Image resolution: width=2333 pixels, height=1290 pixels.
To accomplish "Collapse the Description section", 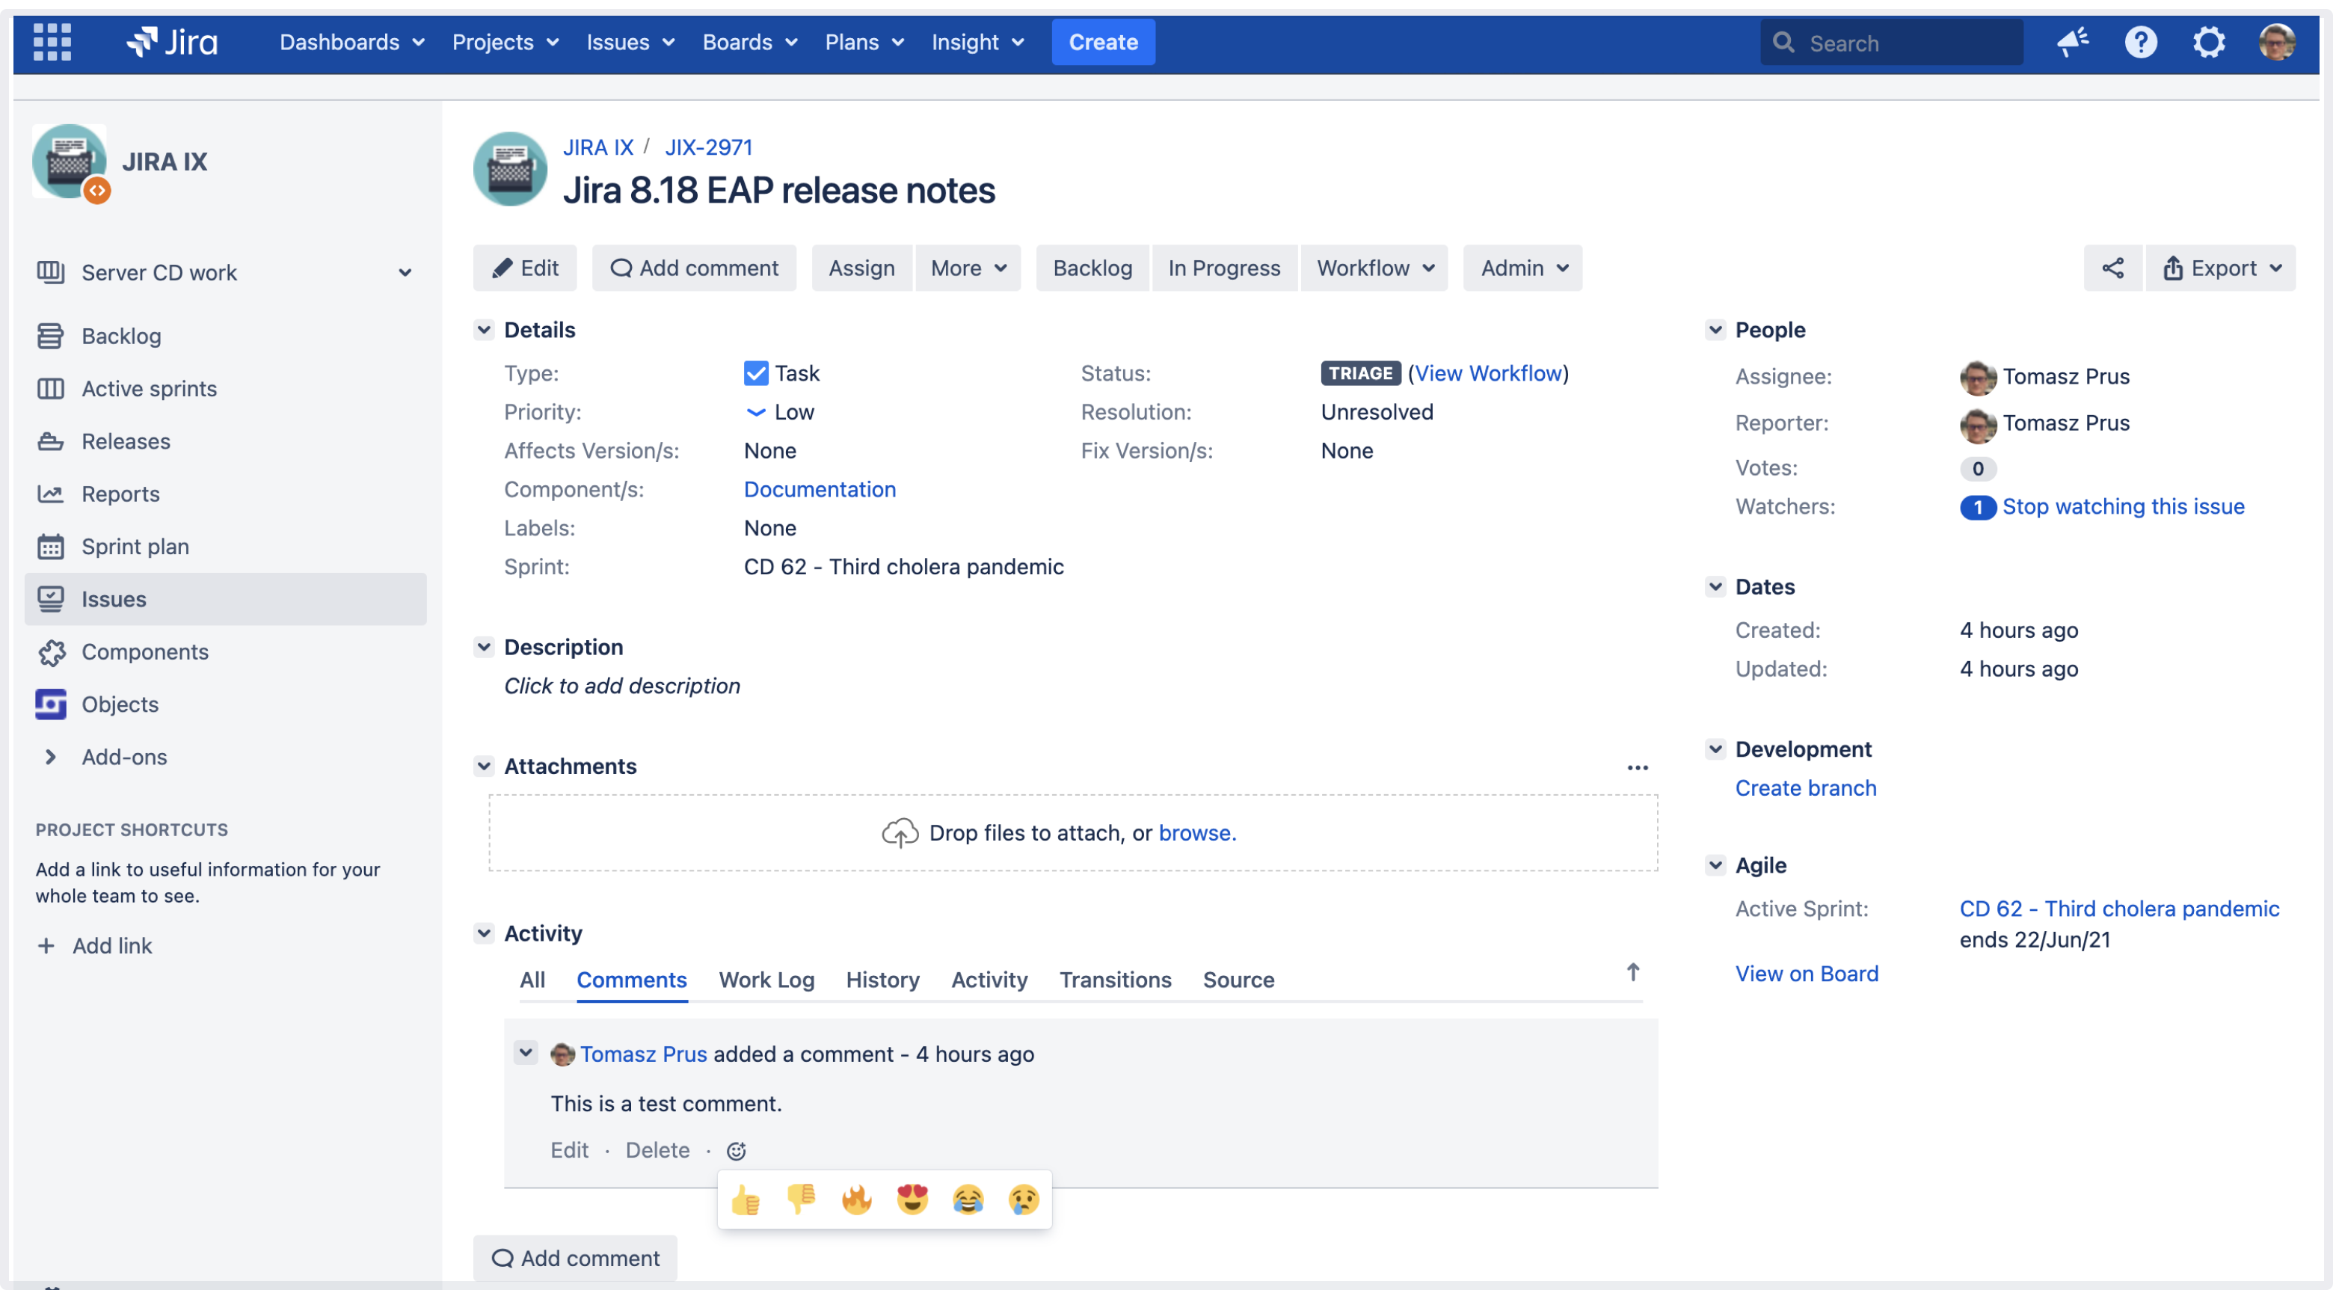I will [x=484, y=646].
